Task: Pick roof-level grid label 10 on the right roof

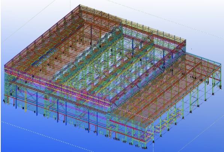Action: coord(163,67)
